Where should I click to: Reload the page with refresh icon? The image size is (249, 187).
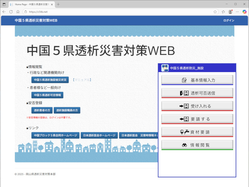[x=11, y=12]
